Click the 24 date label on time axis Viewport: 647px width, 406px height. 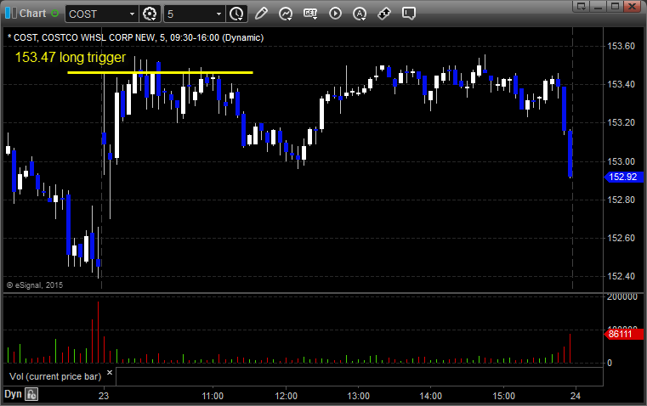coord(576,396)
